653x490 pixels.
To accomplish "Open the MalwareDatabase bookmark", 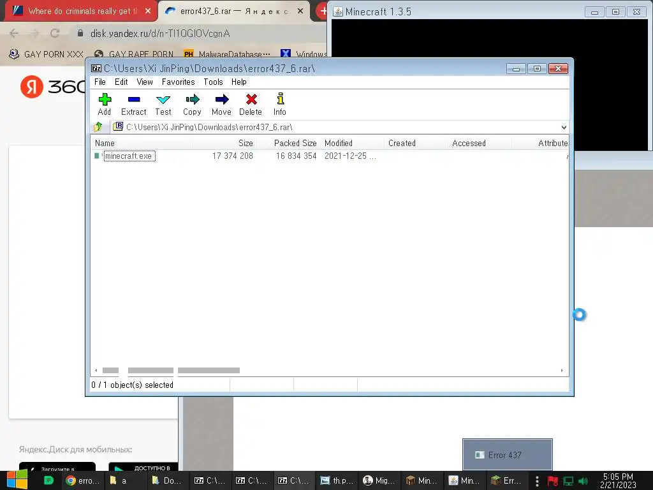I will (x=227, y=54).
